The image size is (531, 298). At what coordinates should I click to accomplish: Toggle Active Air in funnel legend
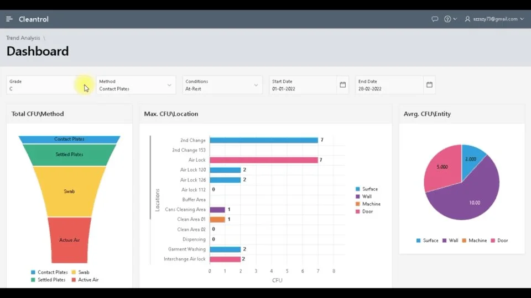[x=88, y=280]
